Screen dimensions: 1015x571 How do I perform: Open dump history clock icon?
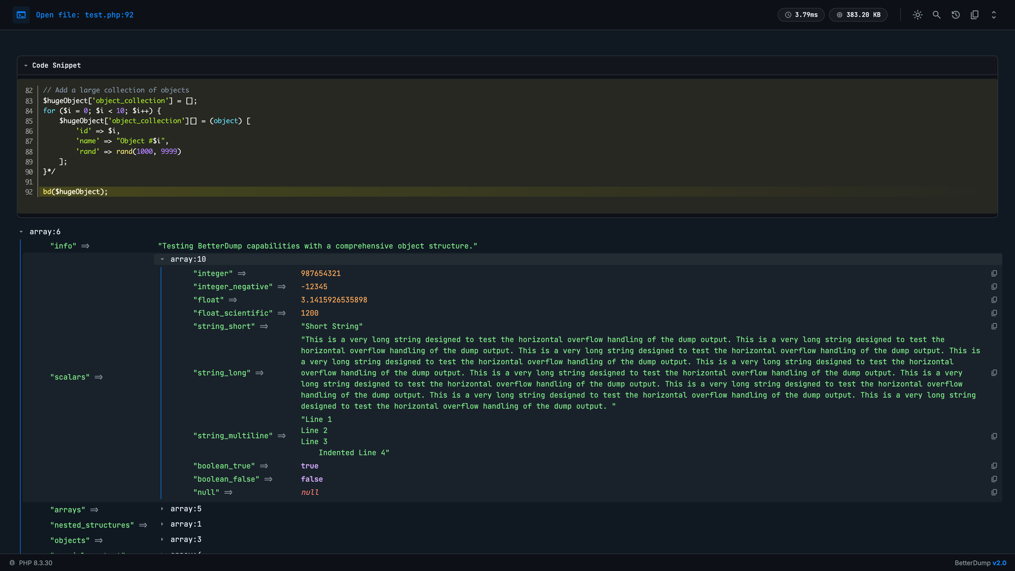pos(956,15)
